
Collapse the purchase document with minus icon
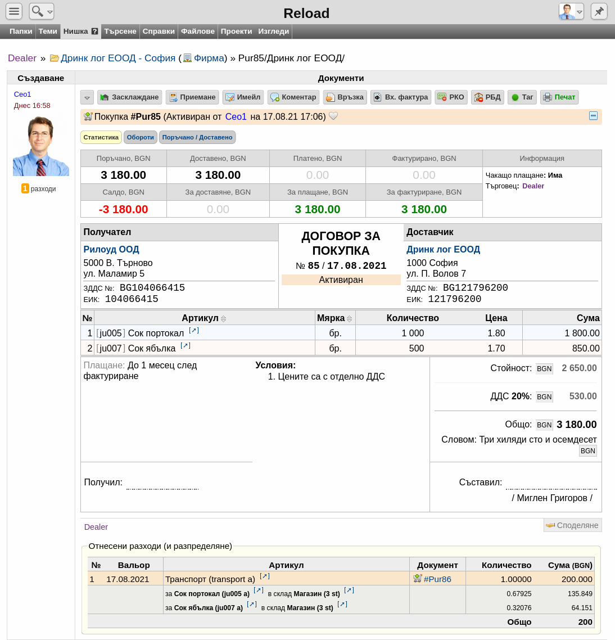(594, 116)
